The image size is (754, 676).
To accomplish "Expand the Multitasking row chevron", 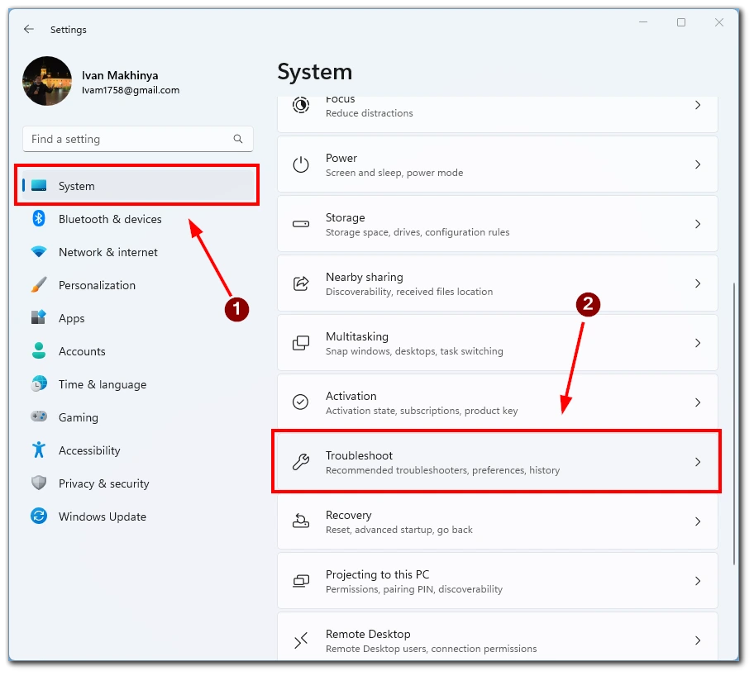I will click(x=698, y=343).
